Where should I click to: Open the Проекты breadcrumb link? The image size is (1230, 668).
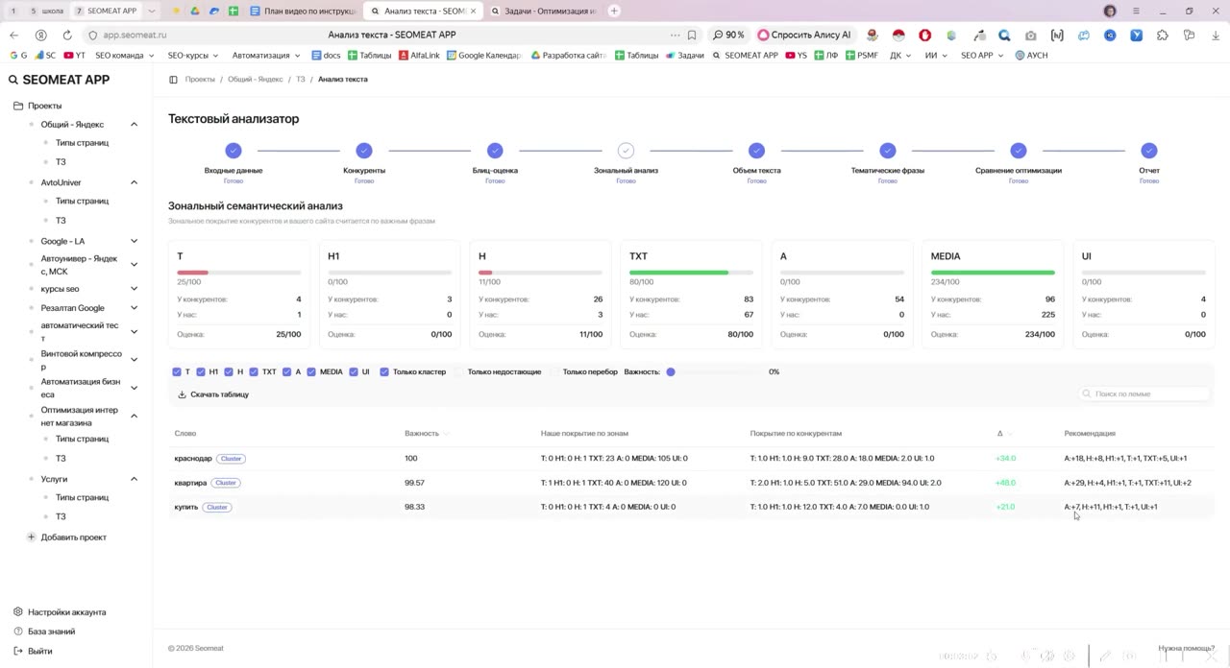click(x=200, y=80)
